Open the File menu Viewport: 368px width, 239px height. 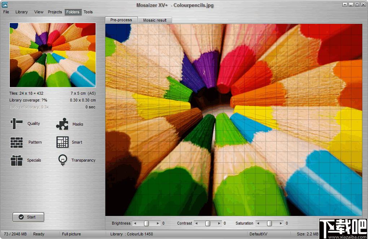[6, 12]
